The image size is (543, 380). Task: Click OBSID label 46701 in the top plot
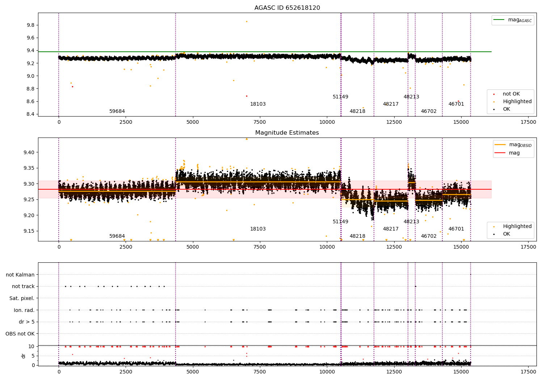pos(456,104)
